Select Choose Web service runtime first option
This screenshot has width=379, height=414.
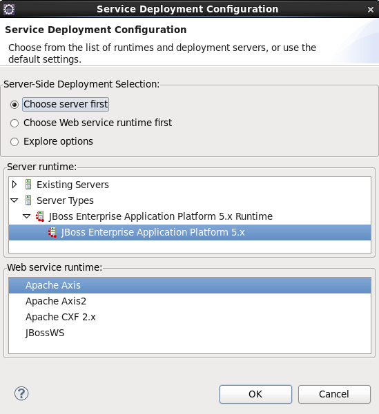tap(14, 123)
